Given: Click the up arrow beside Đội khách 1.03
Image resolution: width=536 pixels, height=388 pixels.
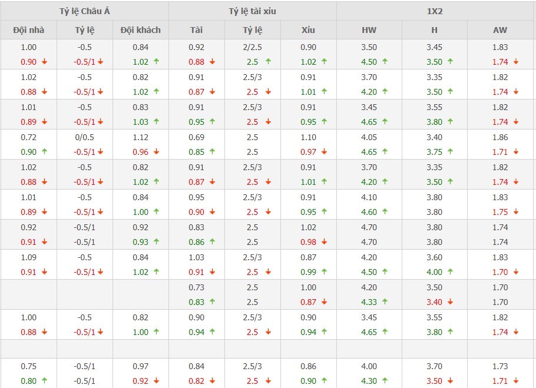Looking at the screenshot, I should click(156, 122).
